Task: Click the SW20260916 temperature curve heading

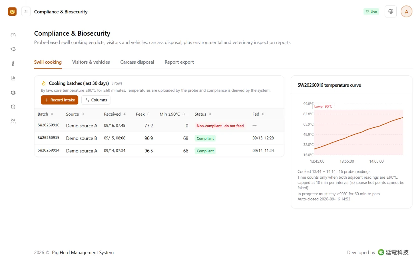Action: tap(329, 85)
